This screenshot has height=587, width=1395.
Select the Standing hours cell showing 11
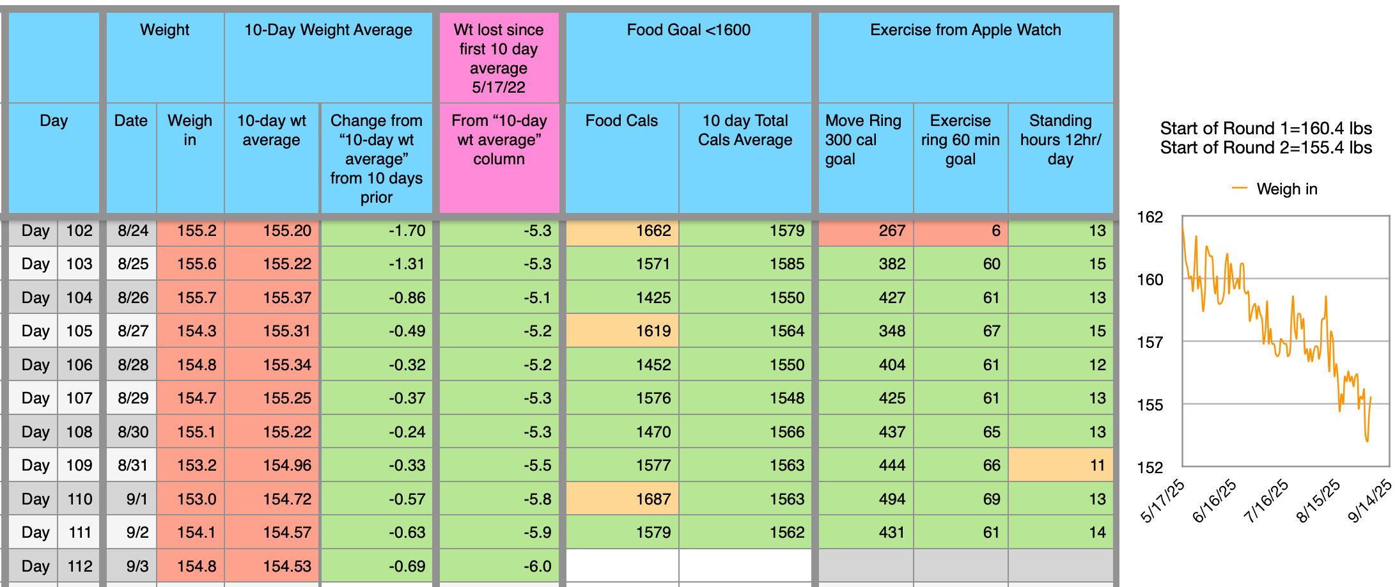[1061, 465]
